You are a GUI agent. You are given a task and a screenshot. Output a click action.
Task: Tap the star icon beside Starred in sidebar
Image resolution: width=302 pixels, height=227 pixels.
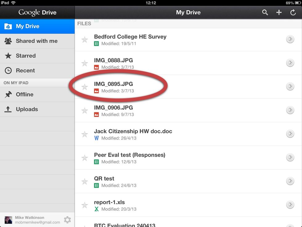click(8, 56)
